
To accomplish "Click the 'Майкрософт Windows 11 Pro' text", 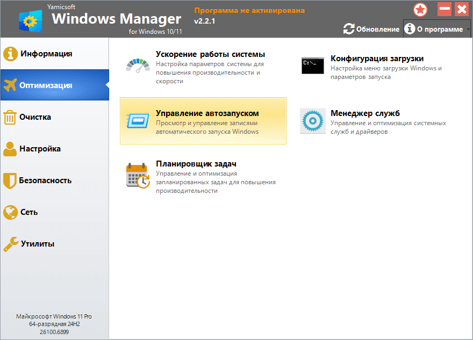I will [54, 316].
